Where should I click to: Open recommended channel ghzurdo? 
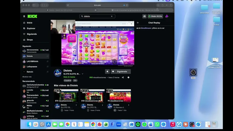click(36, 102)
